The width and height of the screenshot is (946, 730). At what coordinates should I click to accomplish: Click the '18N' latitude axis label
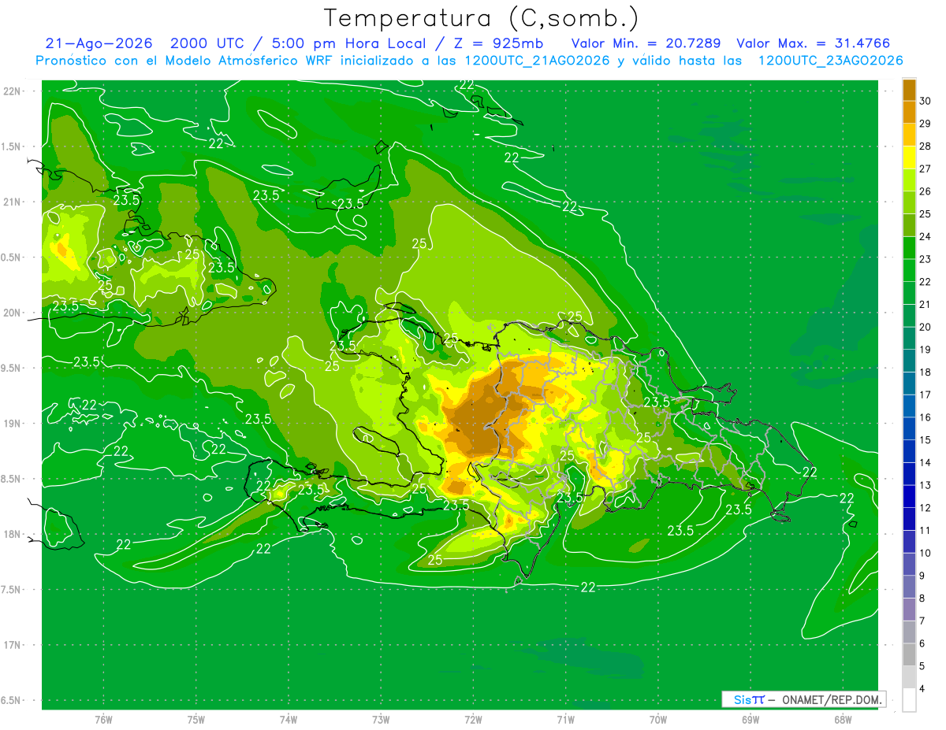[13, 534]
